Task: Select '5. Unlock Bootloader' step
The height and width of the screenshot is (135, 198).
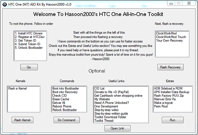Action: pos(29,48)
